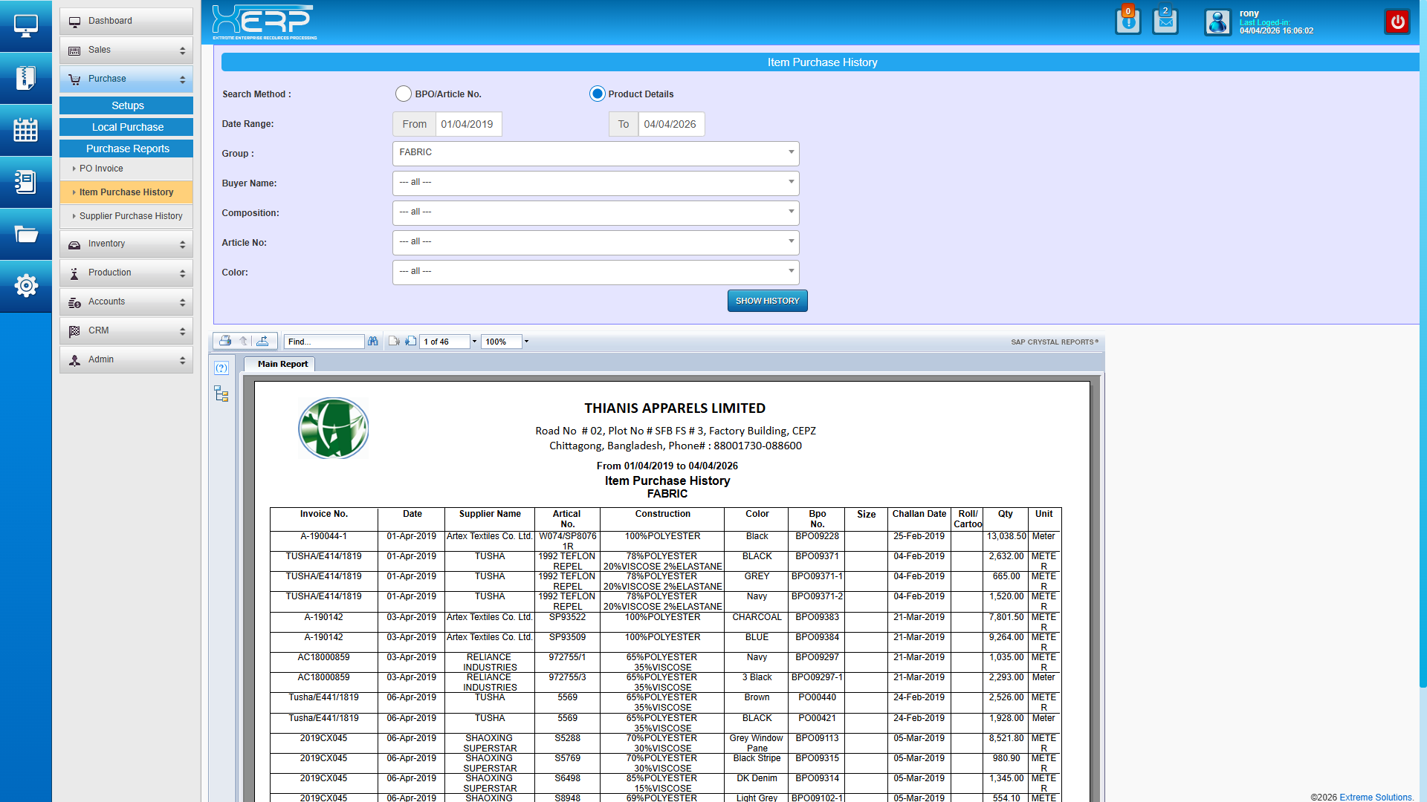Click the print report icon

[225, 341]
